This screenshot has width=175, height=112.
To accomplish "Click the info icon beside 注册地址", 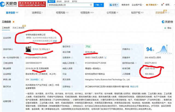I will tap(72, 87).
